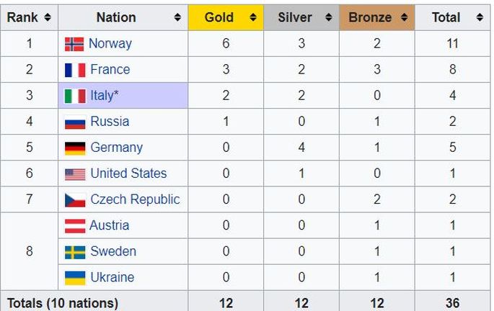The height and width of the screenshot is (311, 494).
Task: Click the Russia flag icon
Action: pyautogui.click(x=75, y=122)
